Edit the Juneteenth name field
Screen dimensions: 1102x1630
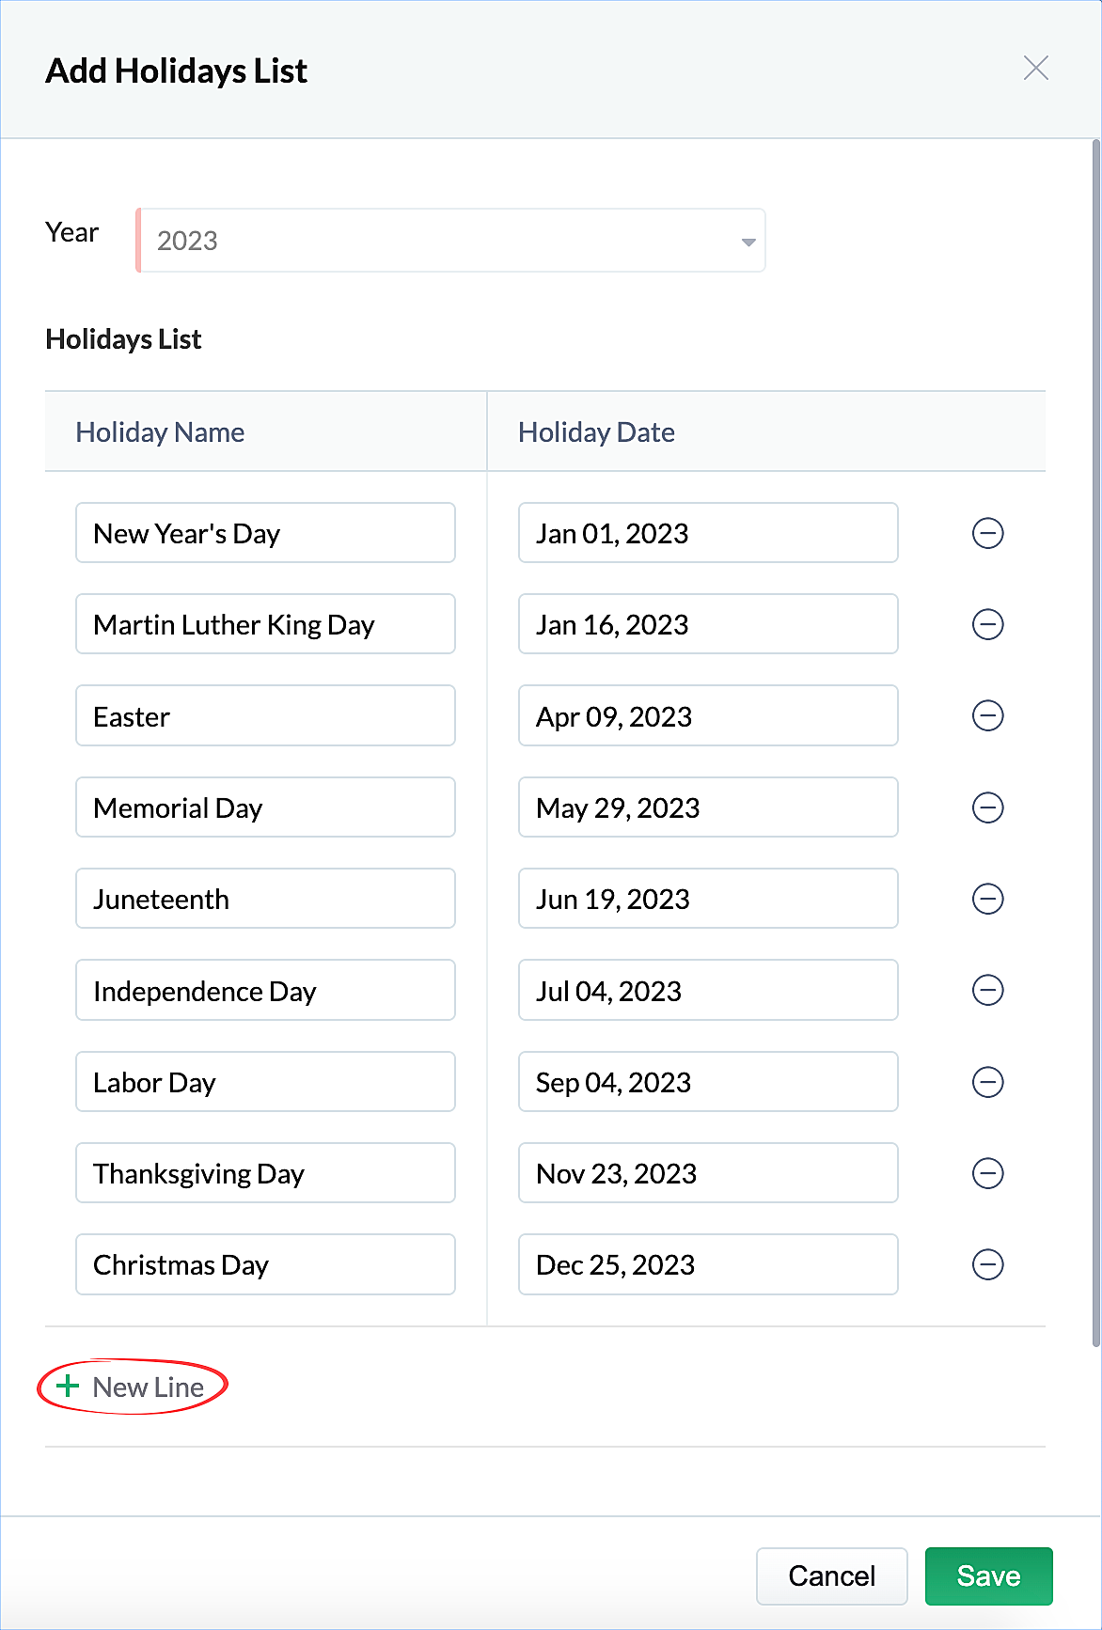point(265,899)
